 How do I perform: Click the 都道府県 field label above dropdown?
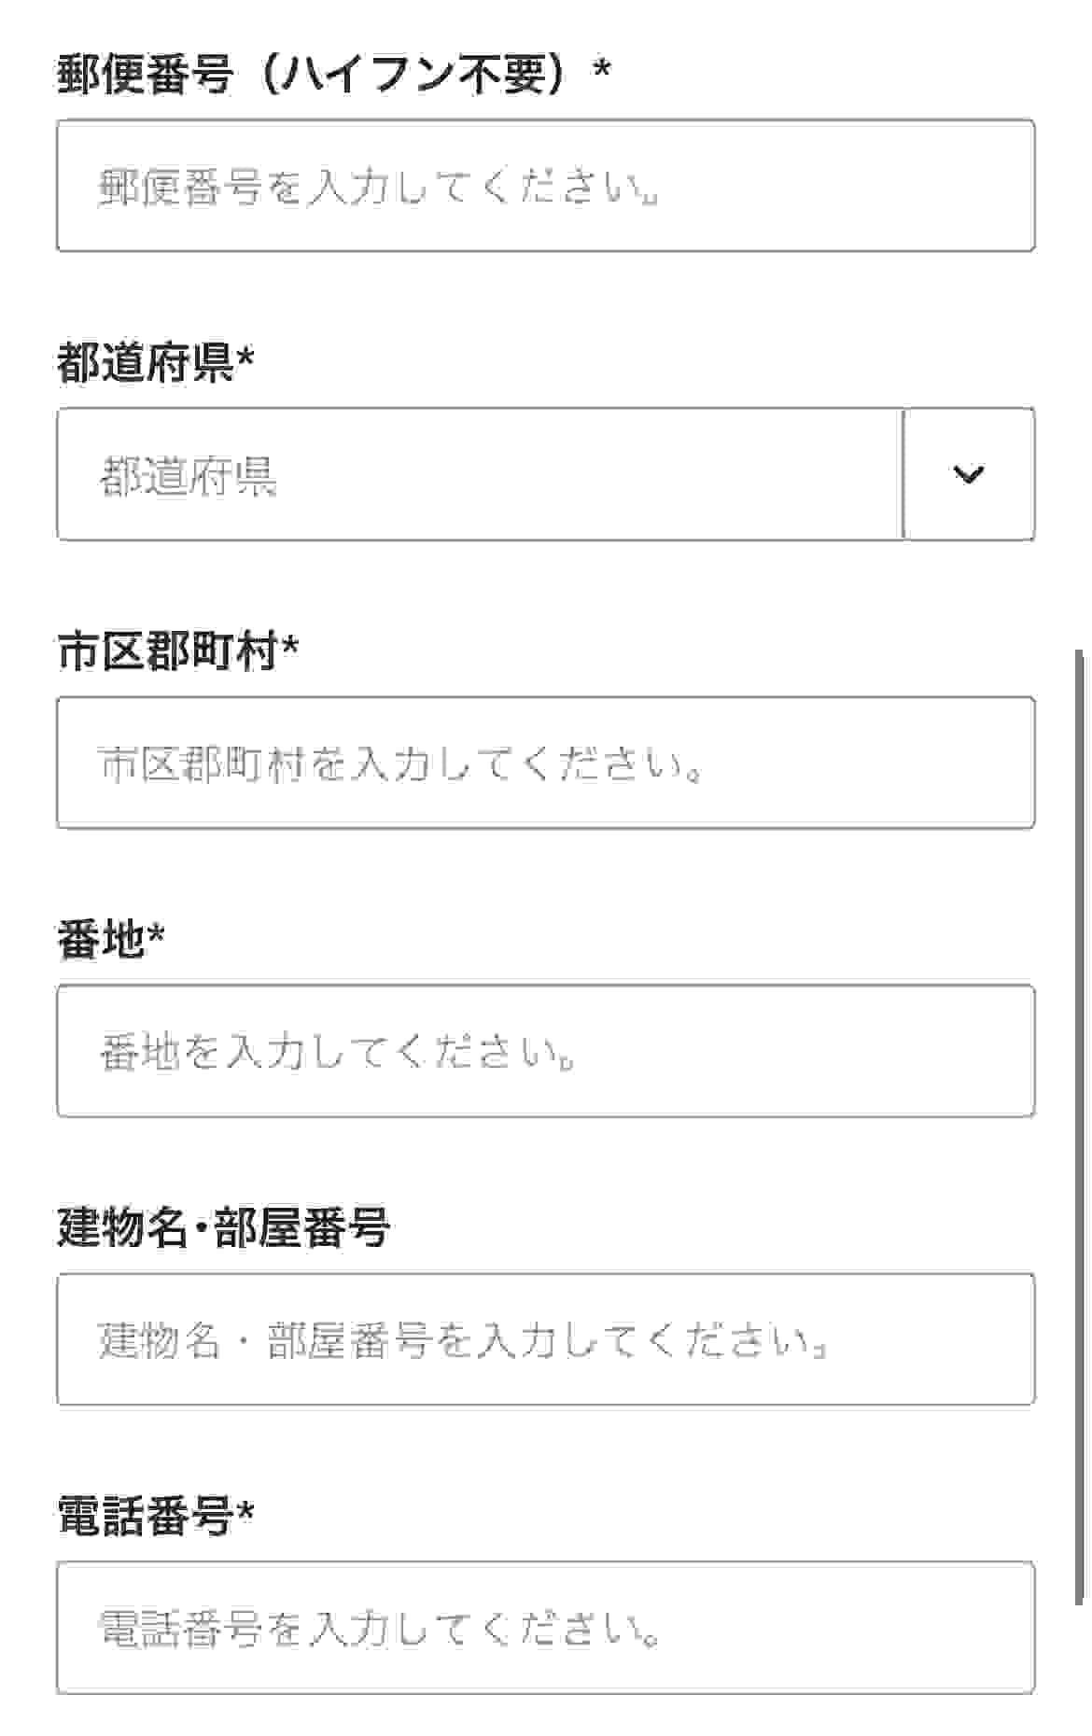point(145,363)
